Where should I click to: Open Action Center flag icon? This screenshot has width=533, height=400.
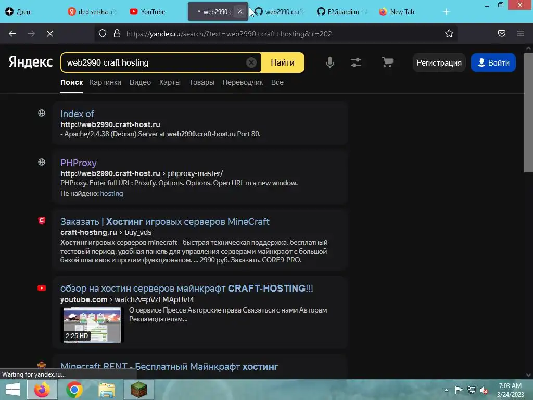coord(459,390)
